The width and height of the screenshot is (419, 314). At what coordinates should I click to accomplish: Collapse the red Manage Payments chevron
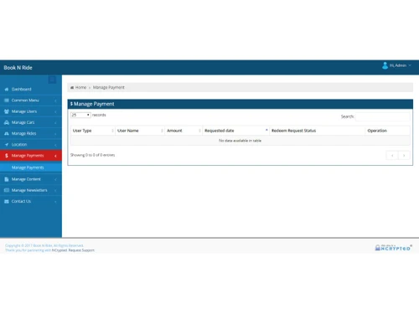click(x=55, y=156)
